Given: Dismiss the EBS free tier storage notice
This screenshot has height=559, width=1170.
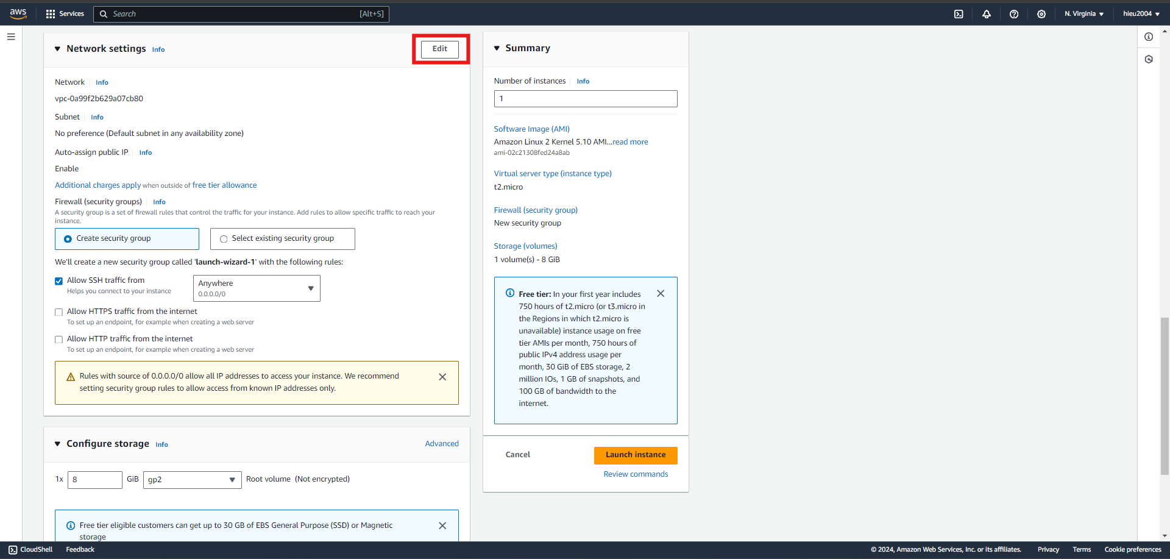Looking at the screenshot, I should click(x=442, y=525).
